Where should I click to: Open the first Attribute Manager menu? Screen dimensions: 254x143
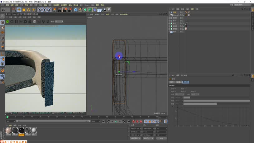click(x=173, y=75)
